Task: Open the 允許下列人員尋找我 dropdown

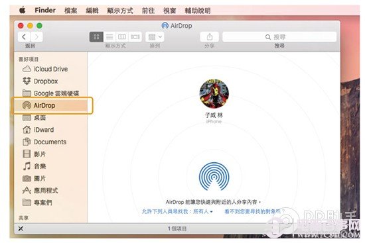Action: pyautogui.click(x=177, y=211)
